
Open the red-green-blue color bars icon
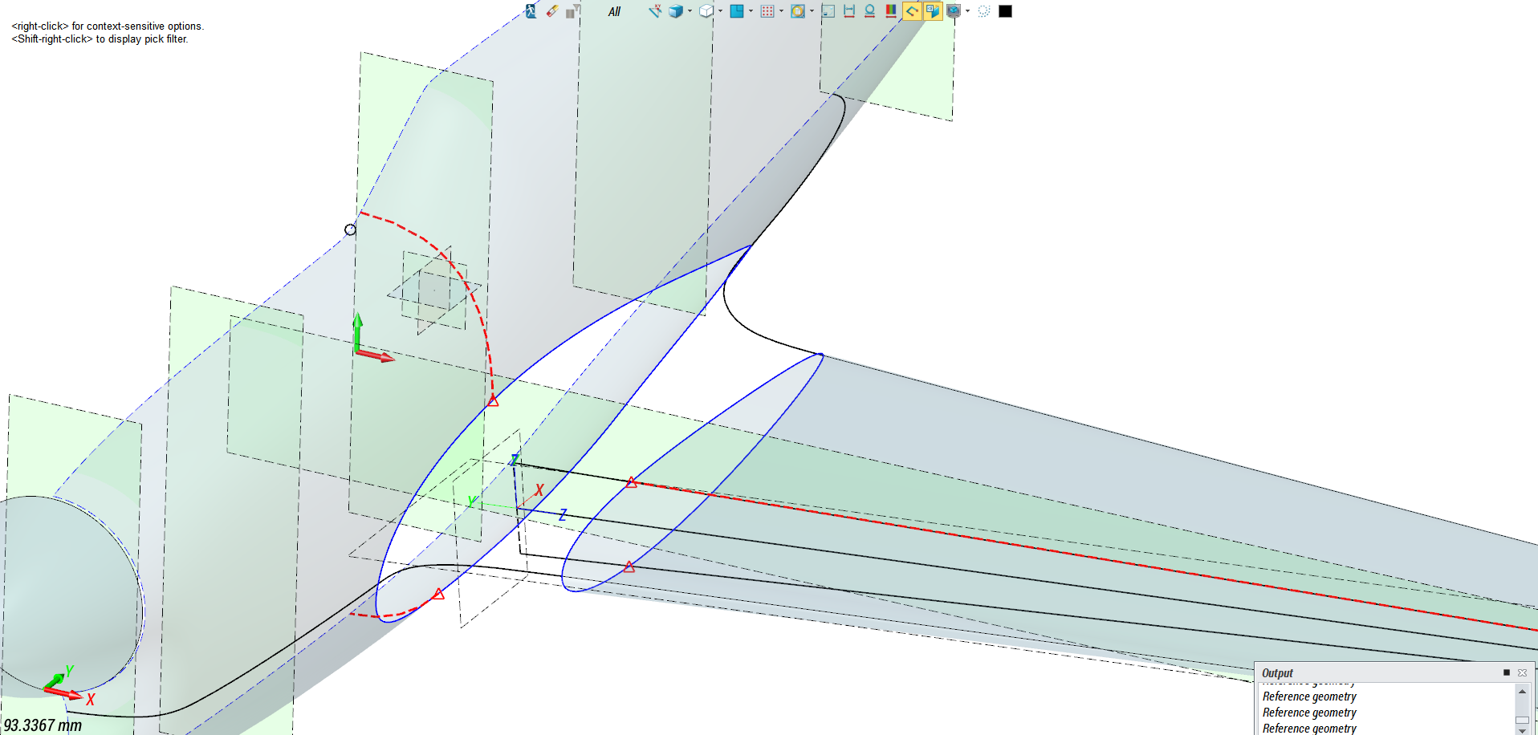890,11
